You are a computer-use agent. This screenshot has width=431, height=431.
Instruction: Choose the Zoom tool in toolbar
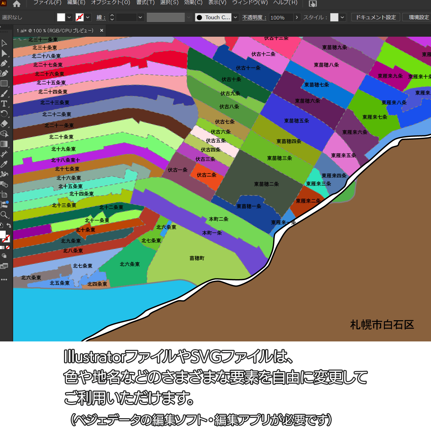pos(4,214)
